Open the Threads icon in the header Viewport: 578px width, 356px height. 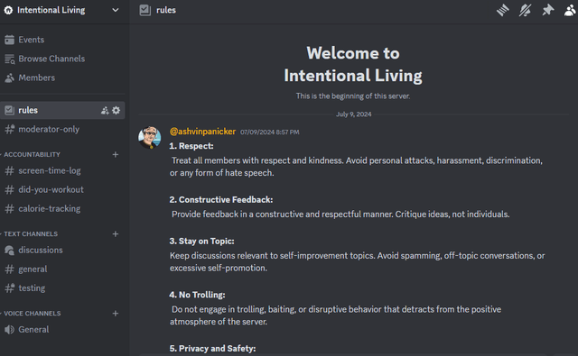point(503,10)
